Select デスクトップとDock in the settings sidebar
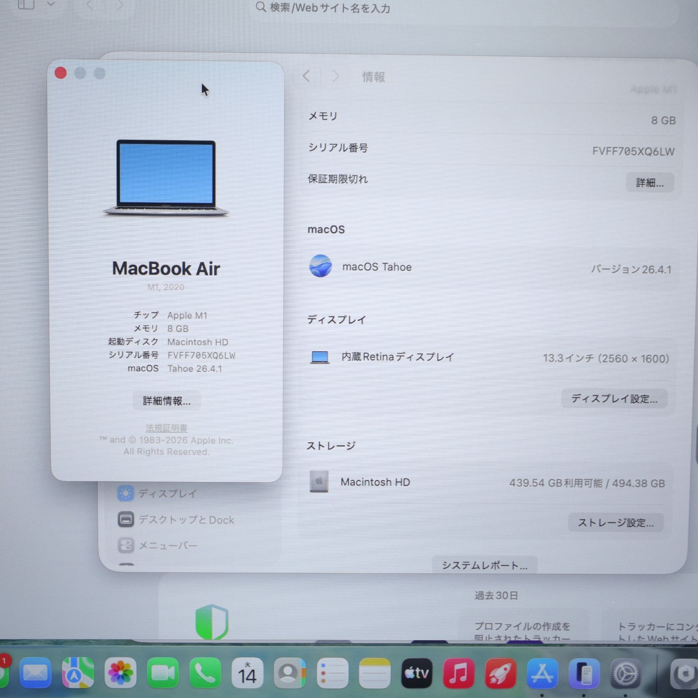Image resolution: width=698 pixels, height=698 pixels. click(176, 520)
